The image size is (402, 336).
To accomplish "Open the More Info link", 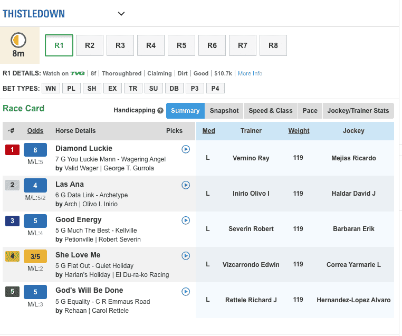I will coord(250,73).
